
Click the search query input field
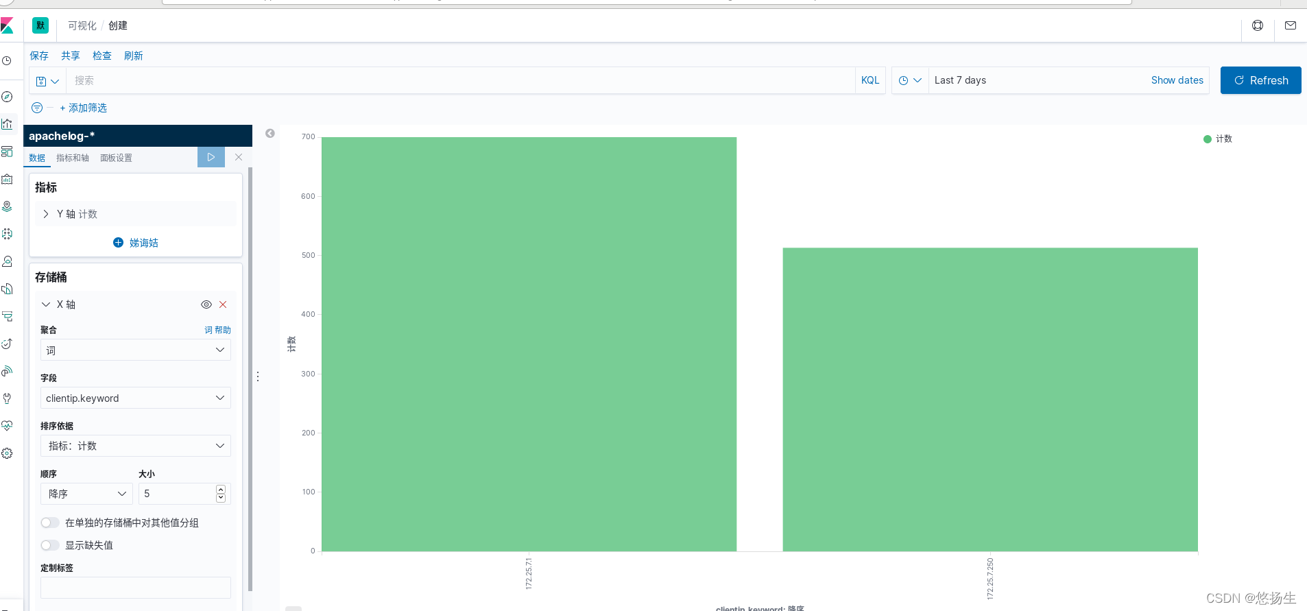[x=461, y=80]
